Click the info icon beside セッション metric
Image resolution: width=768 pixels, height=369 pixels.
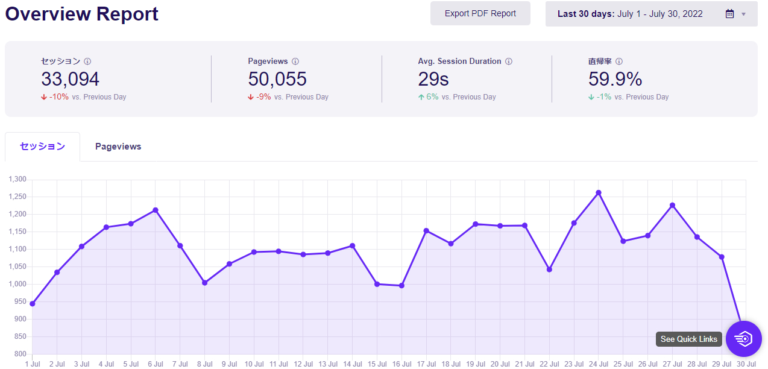pyautogui.click(x=87, y=61)
